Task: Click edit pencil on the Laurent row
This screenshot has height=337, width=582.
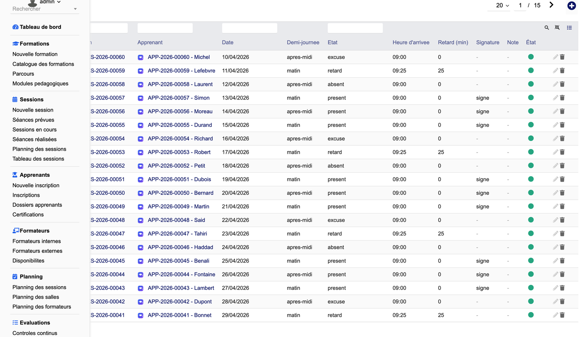Action: (x=555, y=84)
